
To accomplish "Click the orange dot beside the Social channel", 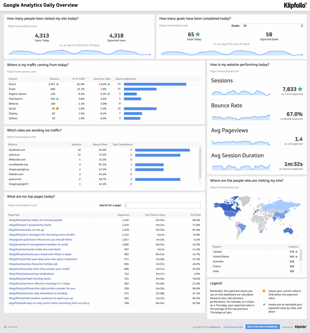I will tap(57, 109).
